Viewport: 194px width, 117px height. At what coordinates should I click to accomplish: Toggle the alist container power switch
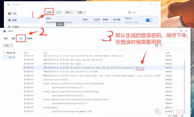149,20
